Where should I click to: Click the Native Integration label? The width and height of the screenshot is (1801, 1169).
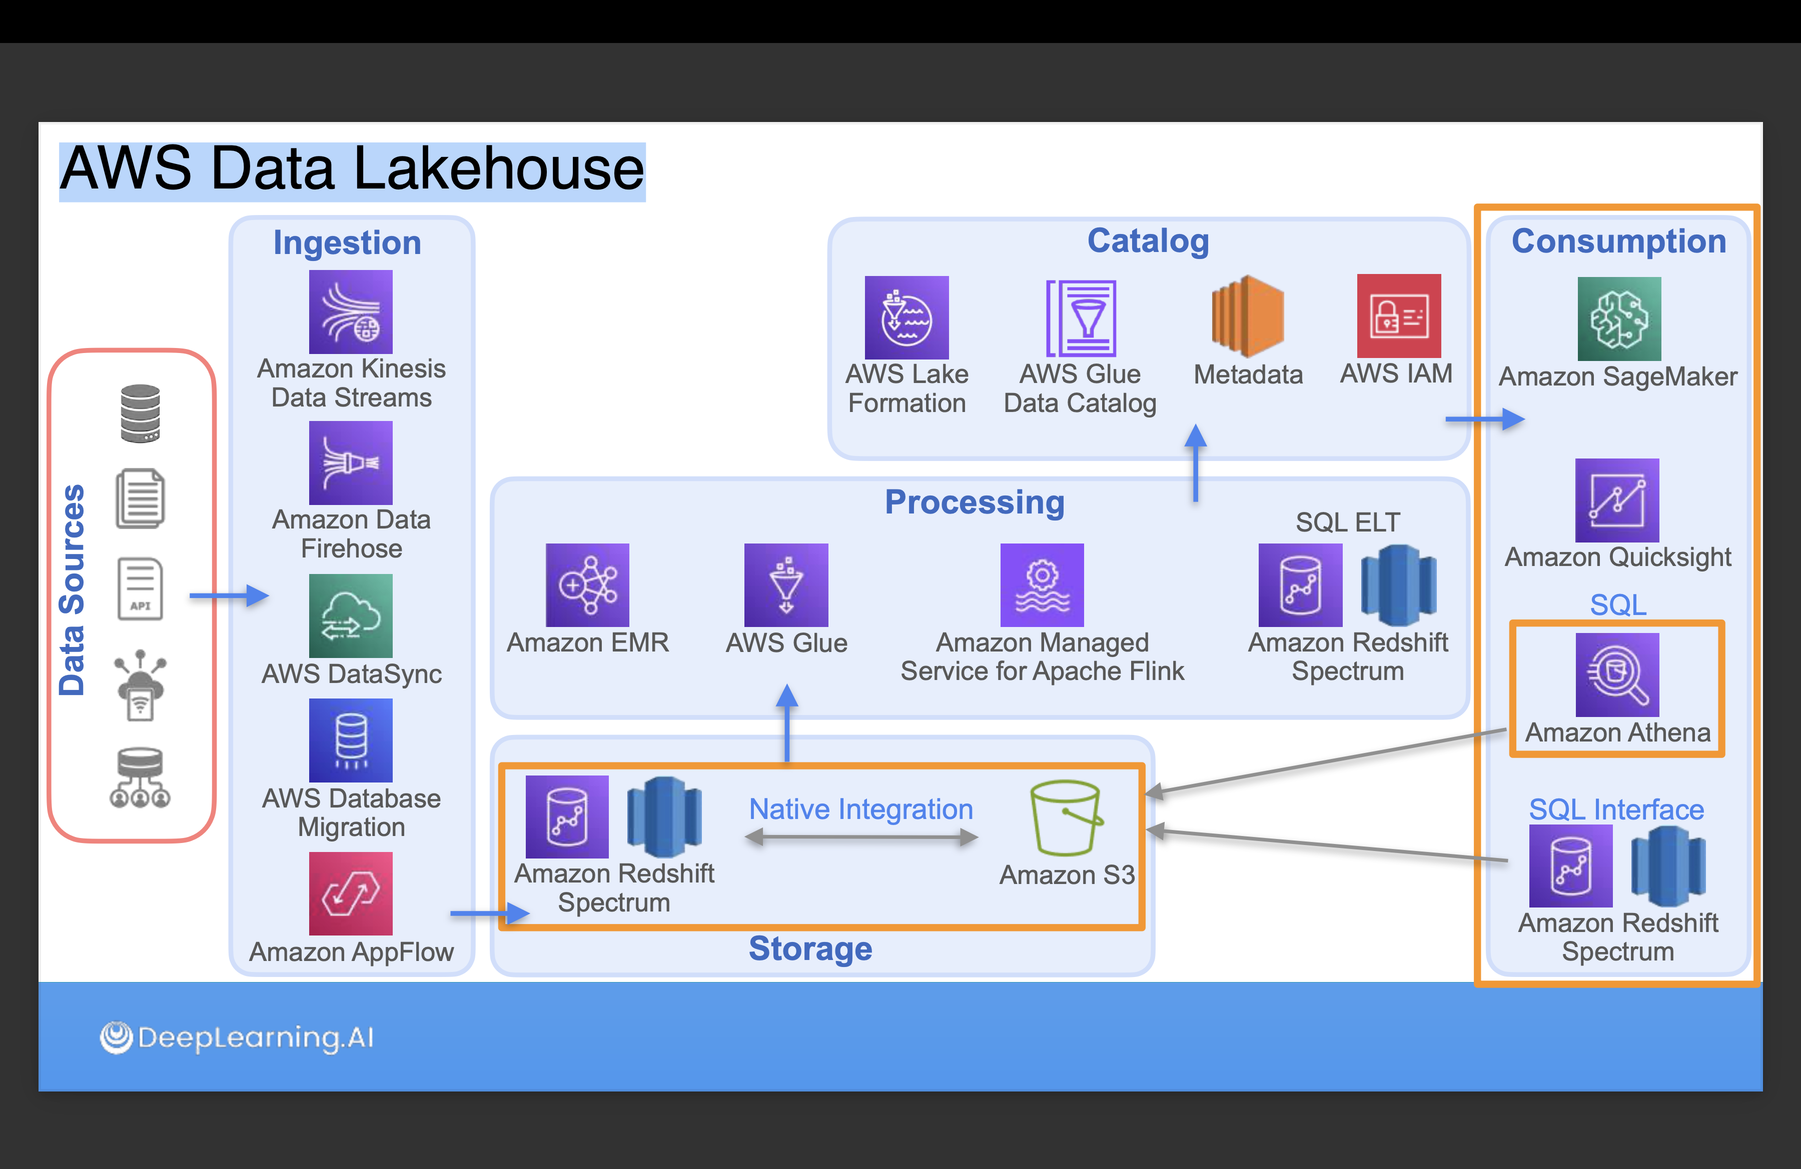(x=860, y=809)
